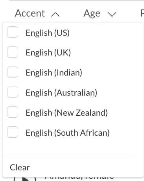Viewport: 144px width, 181px height.
Task: Pick the English (UK) option text
Action: point(48,53)
